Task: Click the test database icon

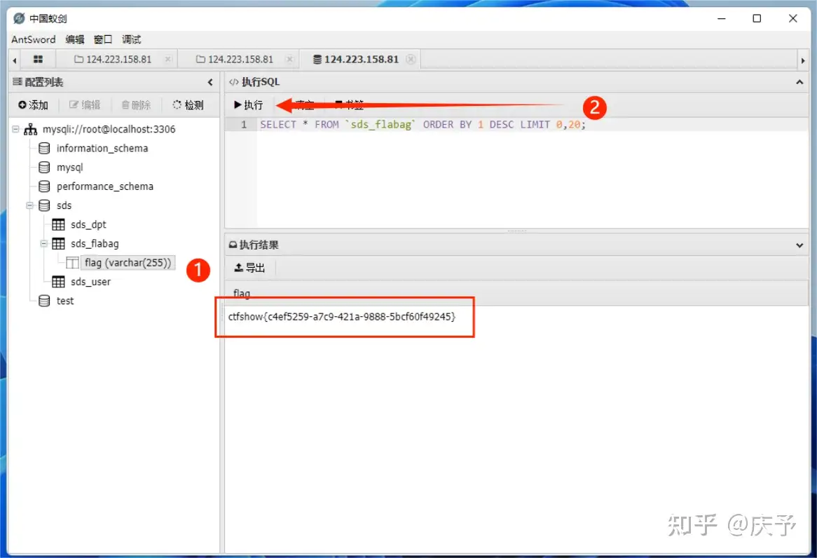Action: (x=44, y=301)
